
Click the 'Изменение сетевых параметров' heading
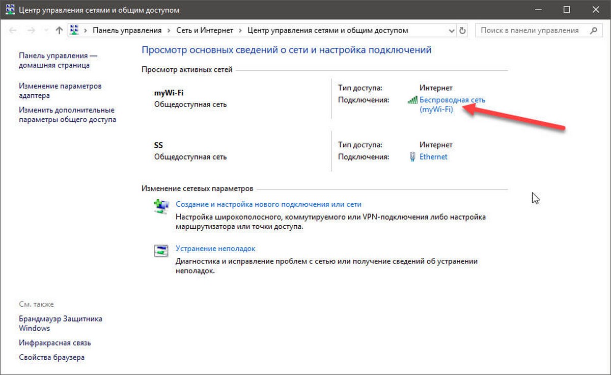(x=197, y=189)
